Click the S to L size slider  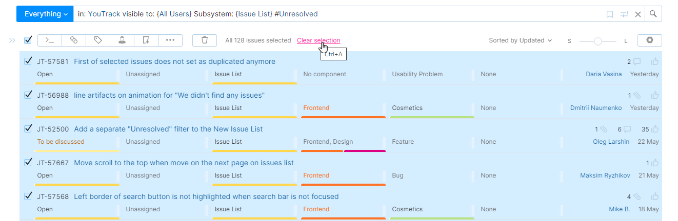point(597,41)
